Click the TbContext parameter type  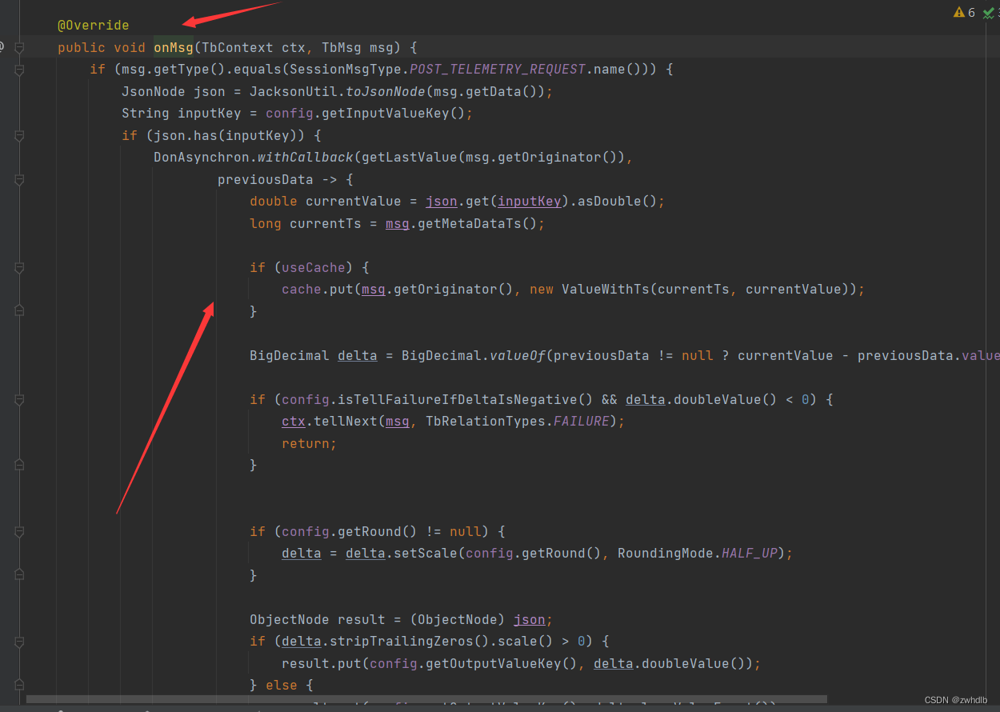(x=238, y=47)
